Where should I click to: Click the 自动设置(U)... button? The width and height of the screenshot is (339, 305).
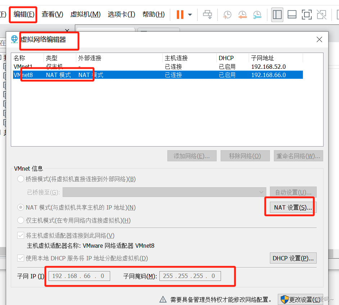[x=293, y=192]
